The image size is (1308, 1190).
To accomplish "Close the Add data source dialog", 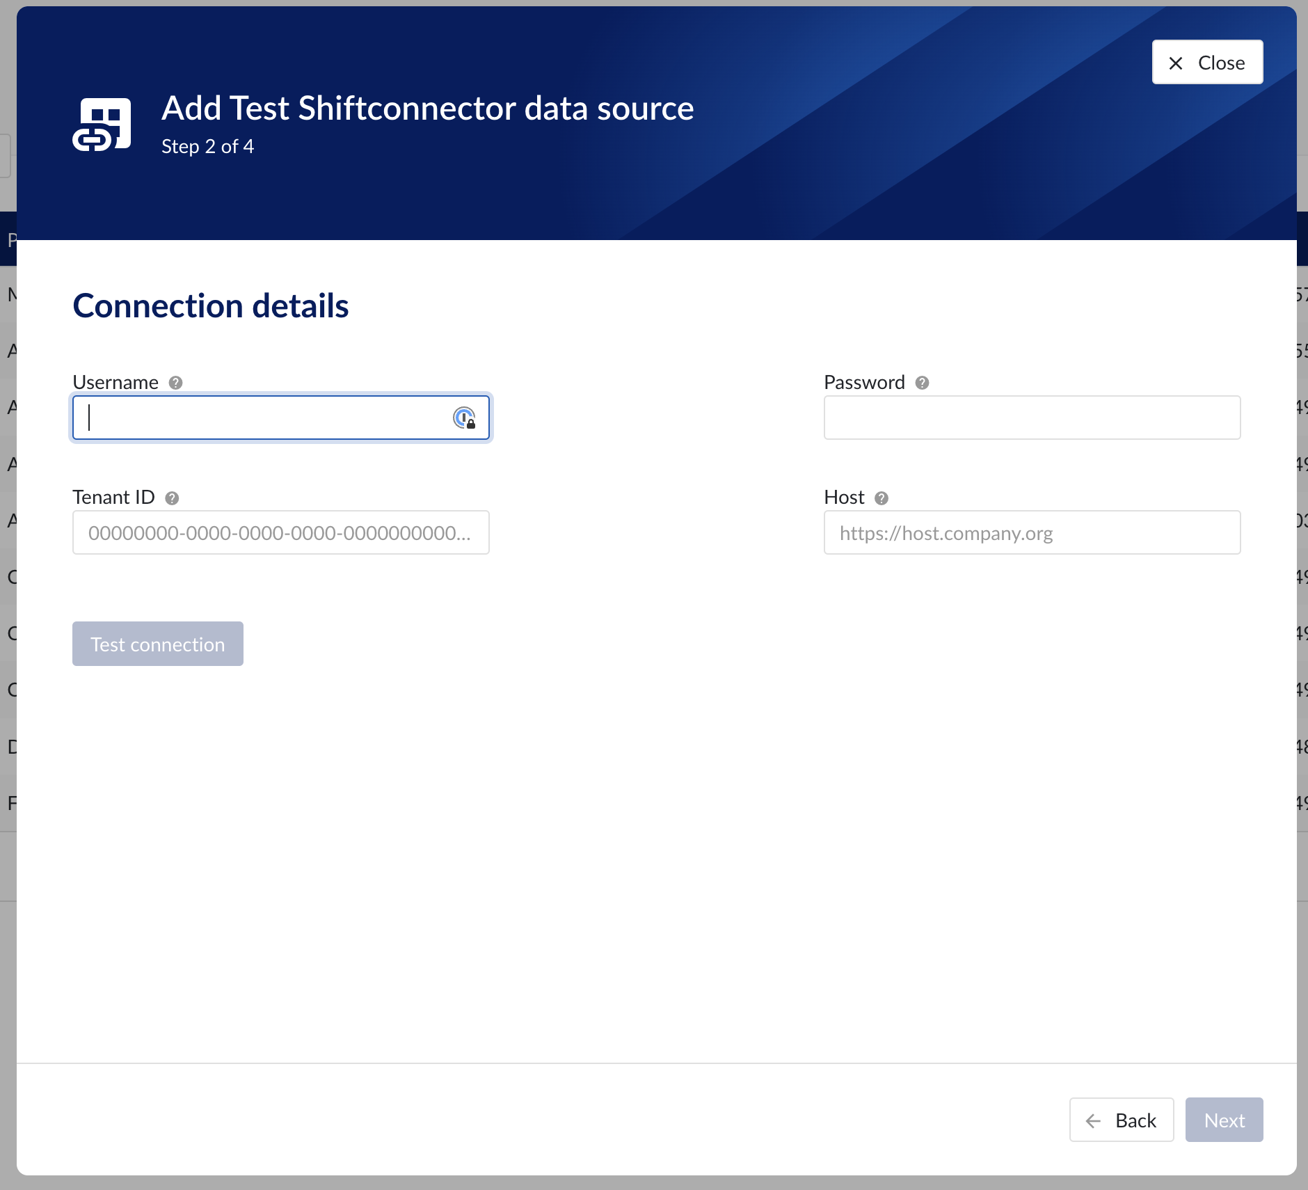I will coord(1207,63).
